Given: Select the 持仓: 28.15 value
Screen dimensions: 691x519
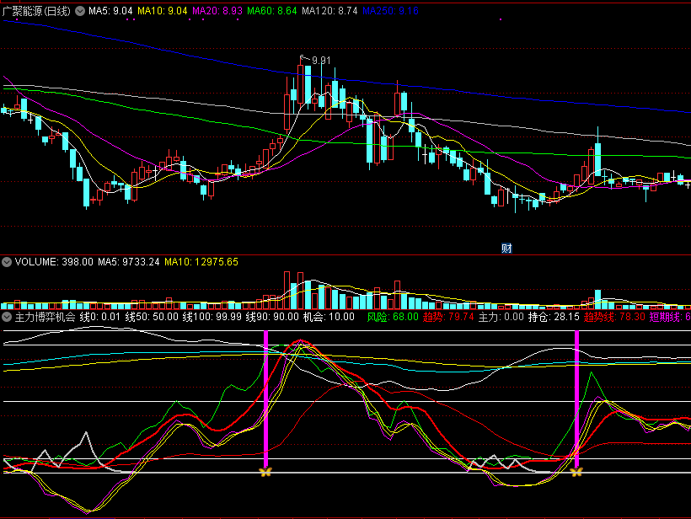Looking at the screenshot, I should point(554,317).
